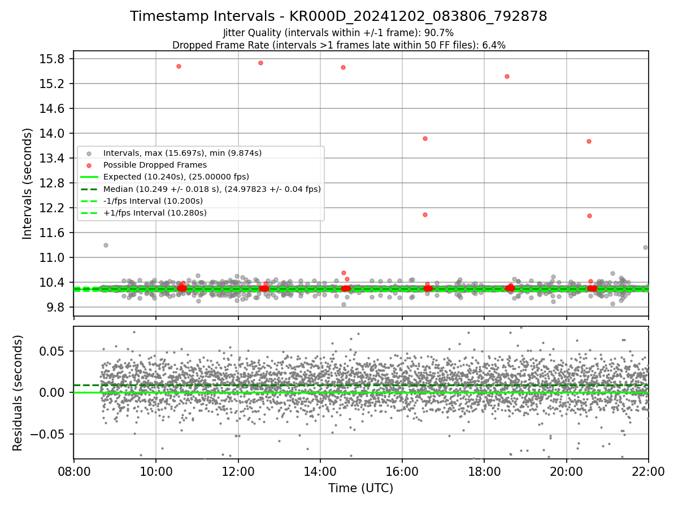
Task: Click legend entry 'Intervals, max (15.697s), min (9.874s)'
Action: (182, 153)
